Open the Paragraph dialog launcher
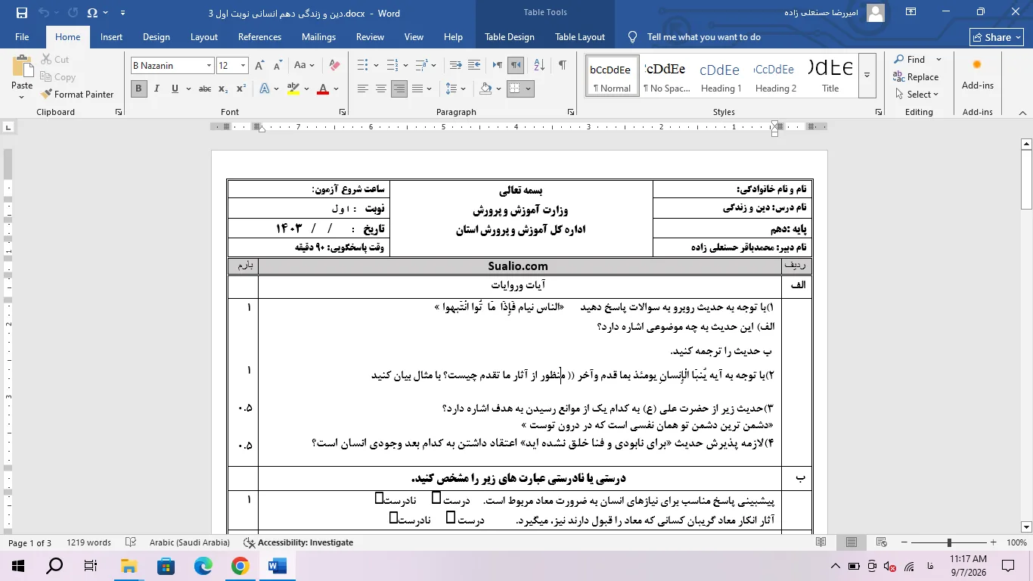 point(570,112)
